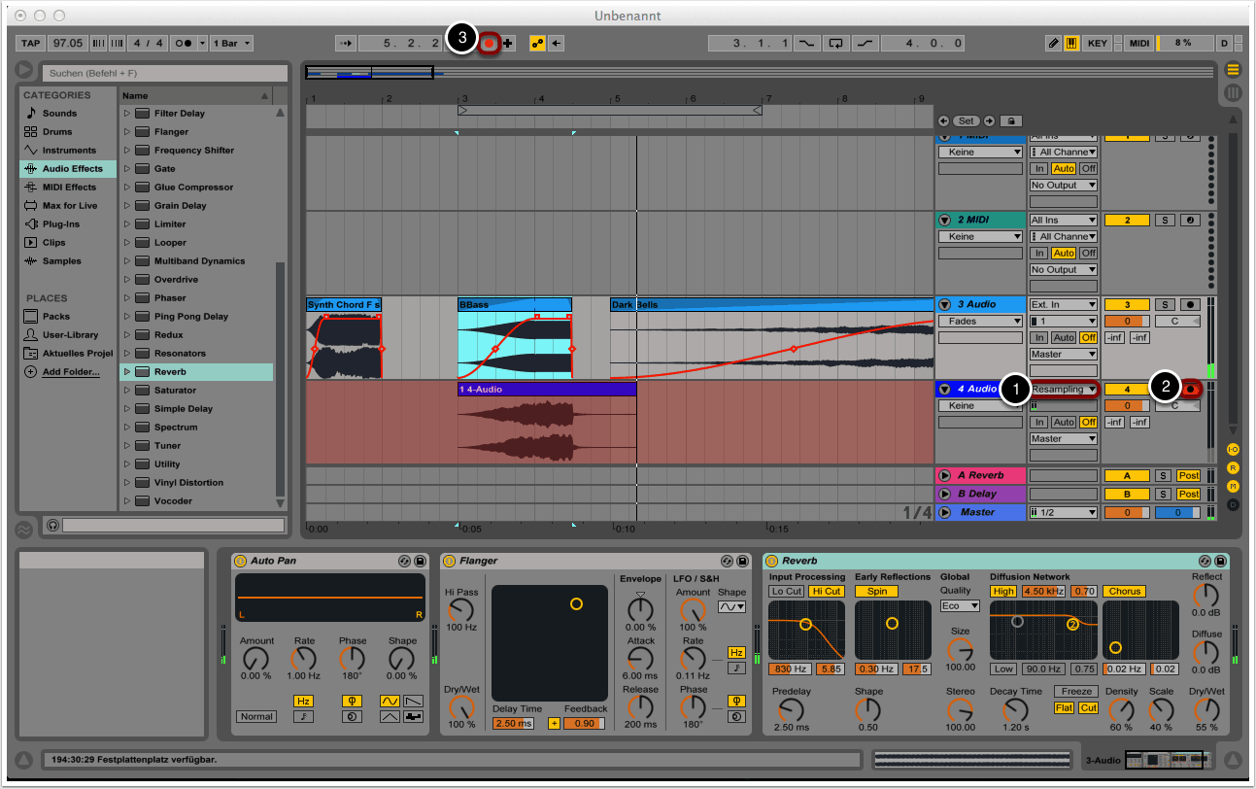
Task: Expand the Reverb folder in browser
Action: (126, 372)
